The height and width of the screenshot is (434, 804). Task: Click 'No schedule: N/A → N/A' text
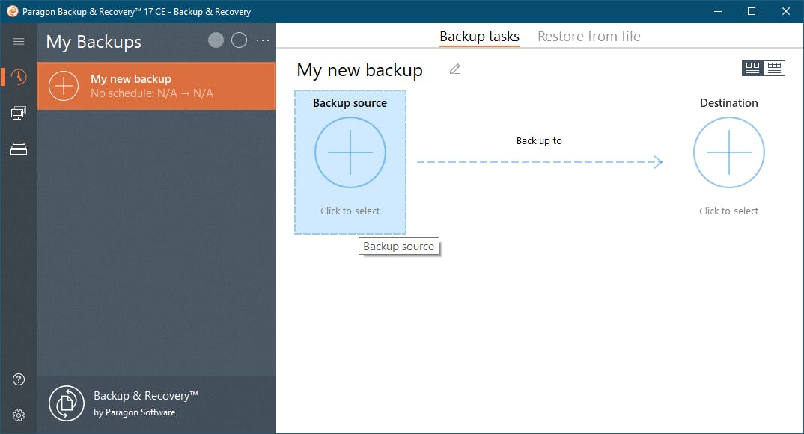pos(152,93)
